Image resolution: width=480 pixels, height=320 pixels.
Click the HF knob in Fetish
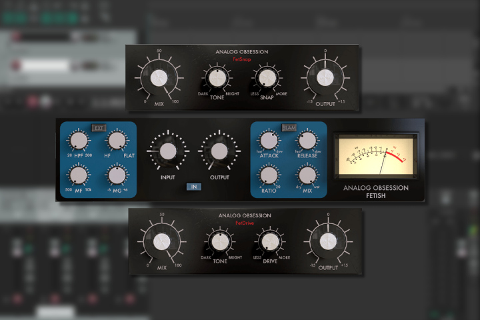117,141
